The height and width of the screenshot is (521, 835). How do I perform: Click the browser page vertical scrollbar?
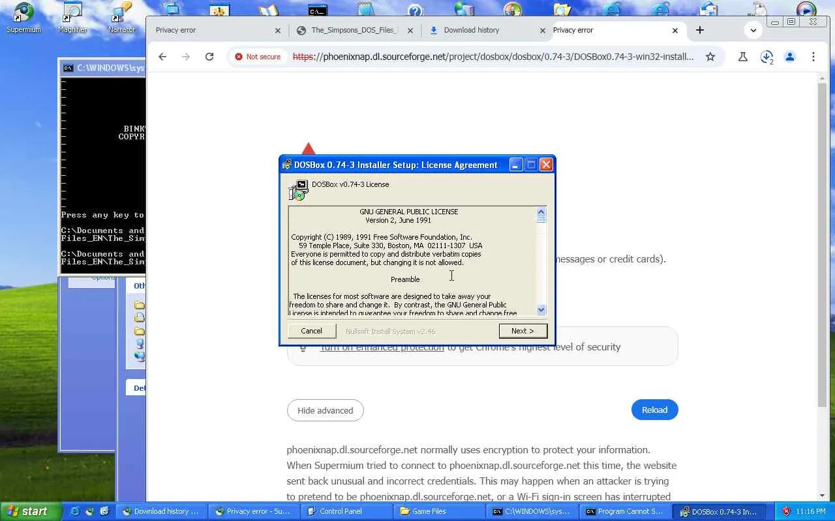pos(822,244)
